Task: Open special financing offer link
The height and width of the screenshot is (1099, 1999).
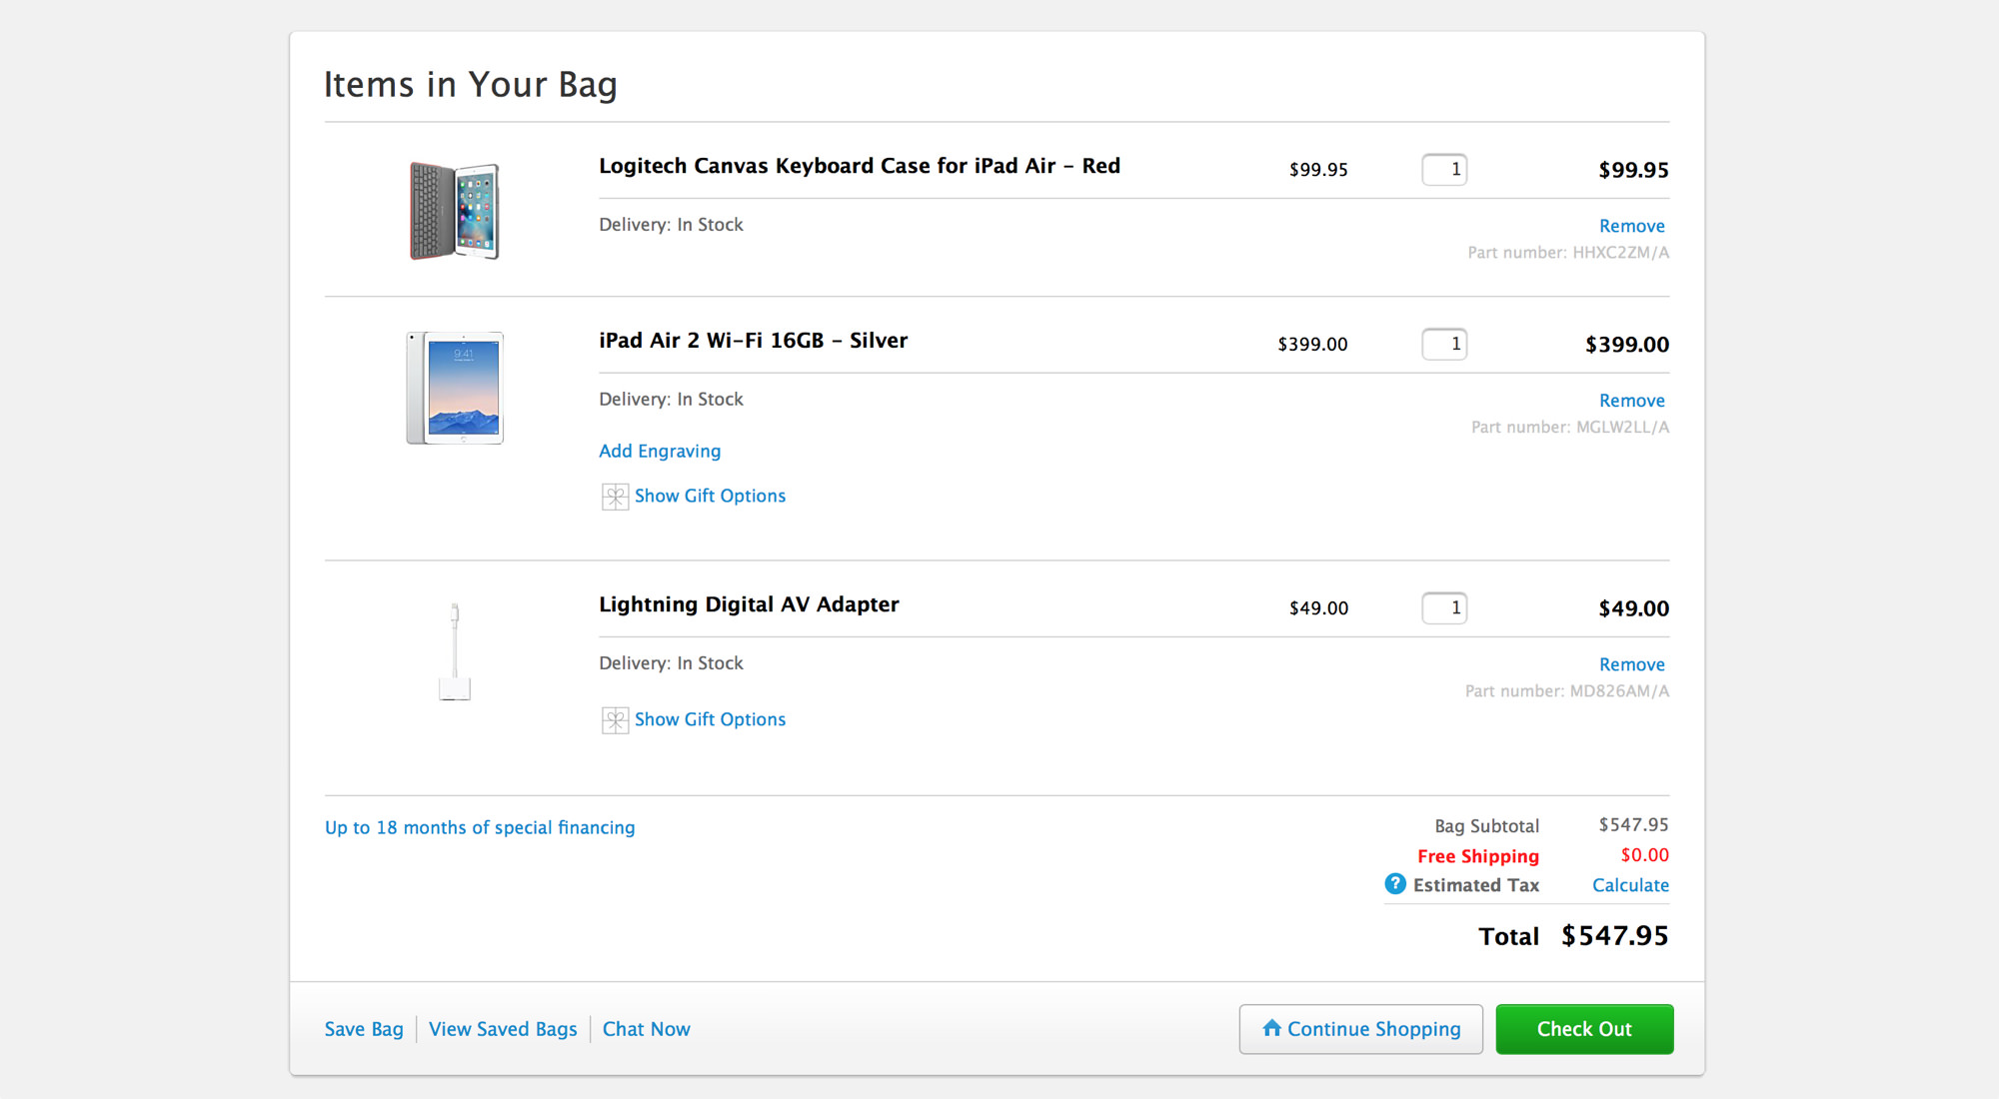Action: [x=480, y=827]
